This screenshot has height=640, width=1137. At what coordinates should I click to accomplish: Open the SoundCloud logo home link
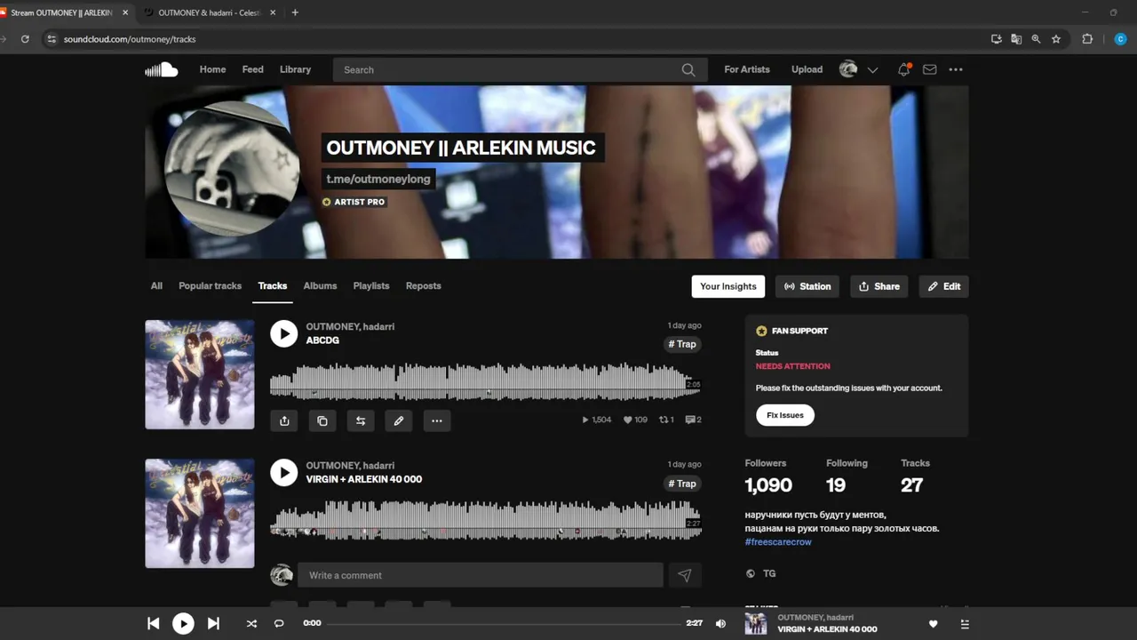(x=162, y=69)
